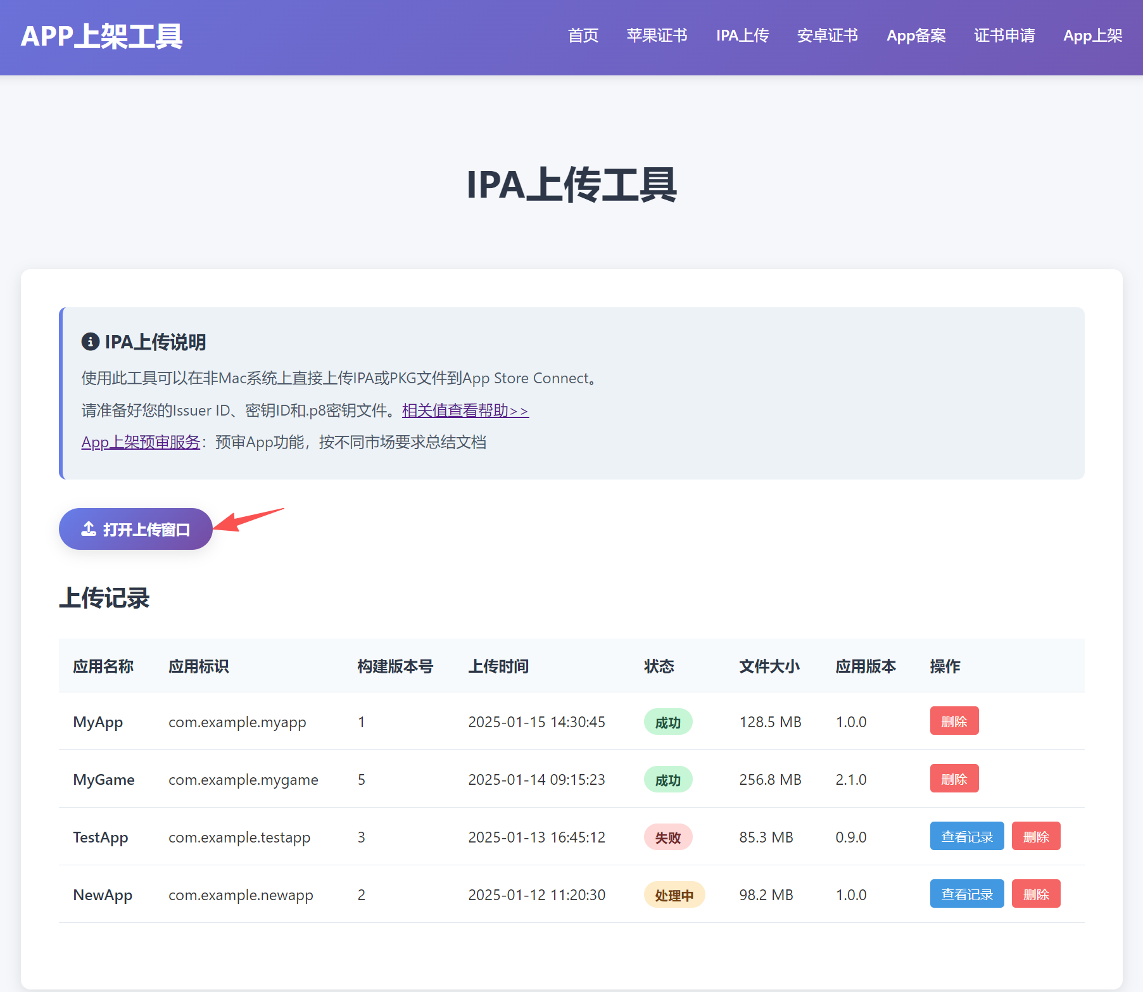Navigate to App备案 page
This screenshot has width=1143, height=992.
(916, 35)
